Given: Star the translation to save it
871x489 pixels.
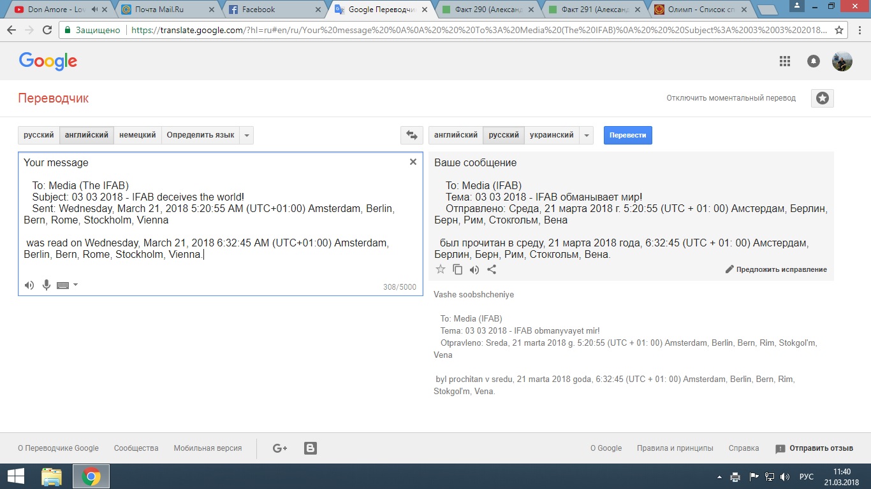Looking at the screenshot, I should 441,269.
